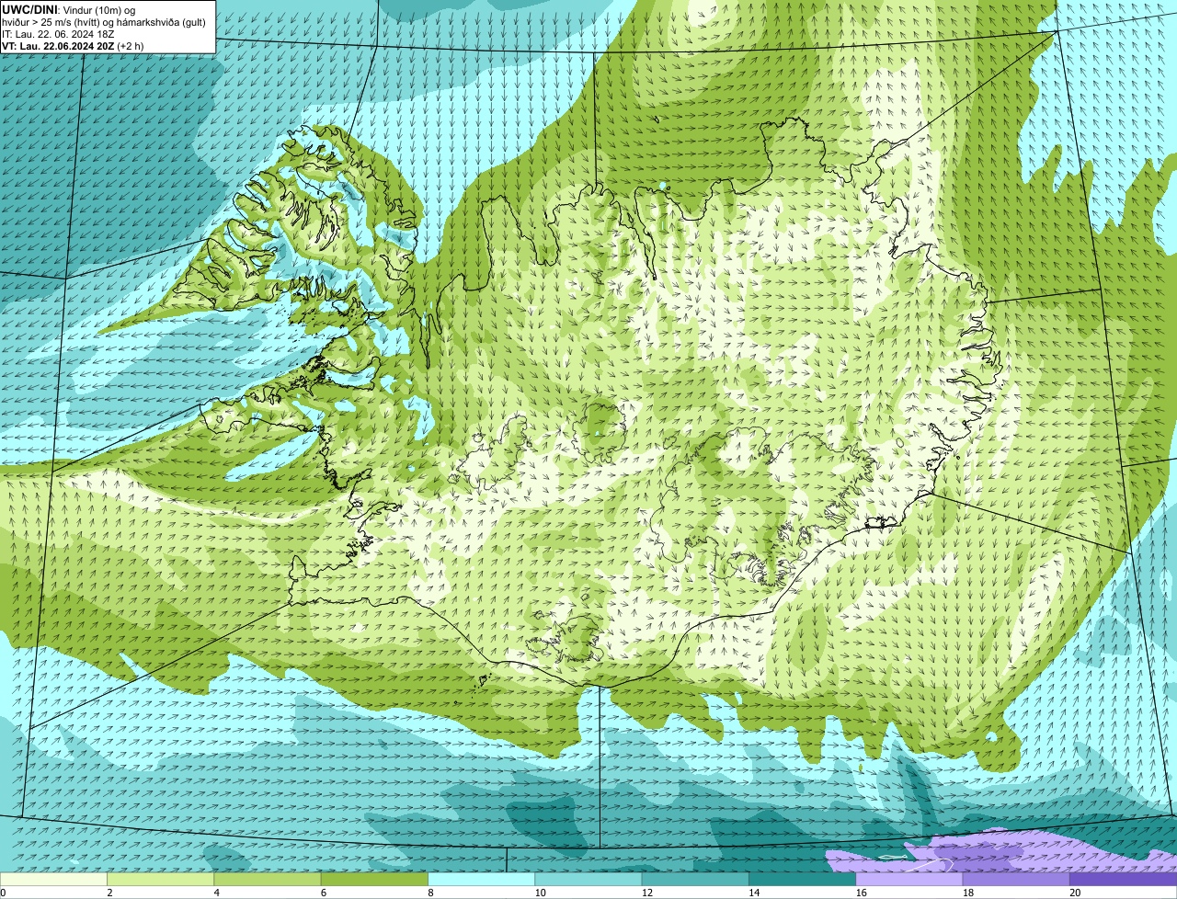The image size is (1177, 899).
Task: Click the '6' label on the wind scale
Action: click(x=324, y=893)
